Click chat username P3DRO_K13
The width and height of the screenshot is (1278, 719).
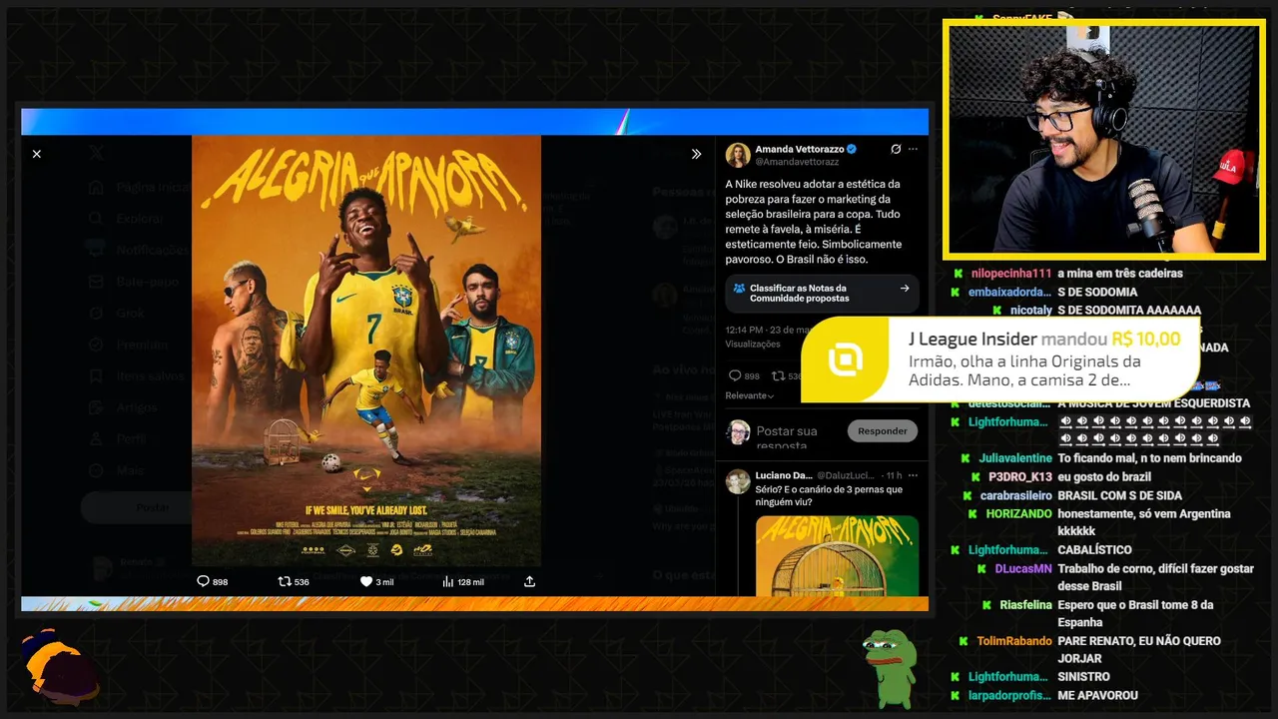pos(1020,477)
